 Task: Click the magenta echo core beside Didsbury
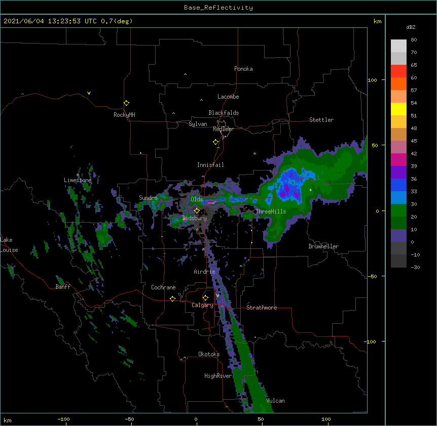(185, 220)
